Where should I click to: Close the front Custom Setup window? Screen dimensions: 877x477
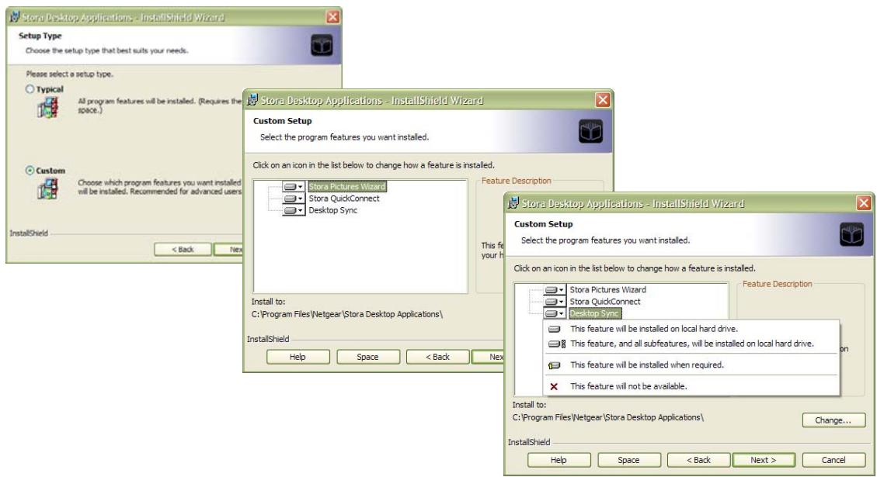(864, 203)
